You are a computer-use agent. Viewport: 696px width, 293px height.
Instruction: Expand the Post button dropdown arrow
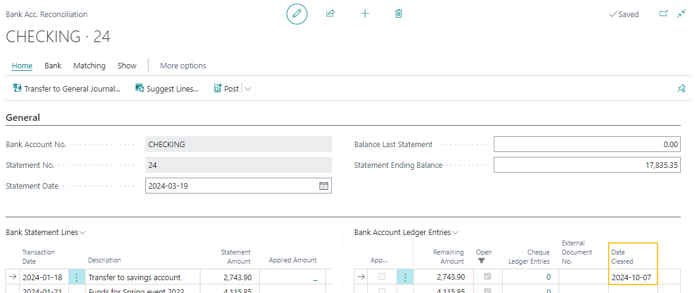248,89
